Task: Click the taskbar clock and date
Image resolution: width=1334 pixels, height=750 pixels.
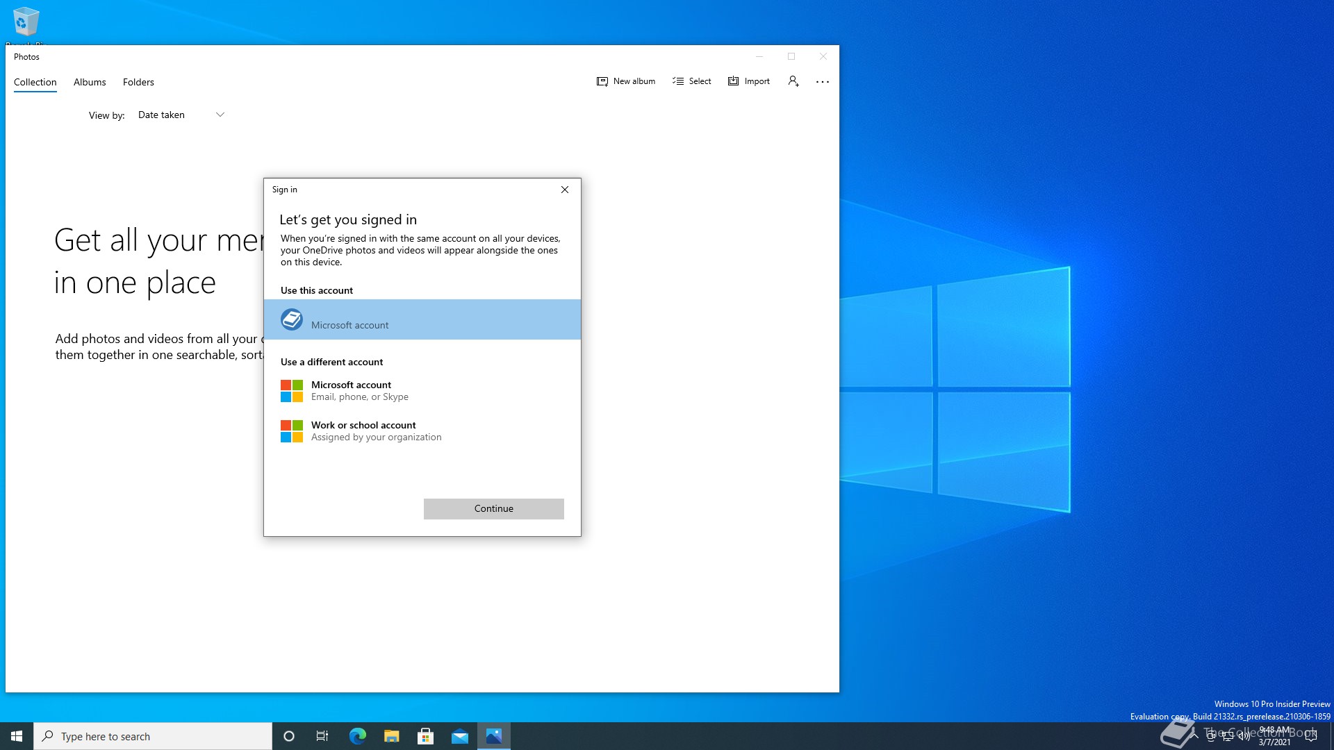Action: coord(1274,736)
